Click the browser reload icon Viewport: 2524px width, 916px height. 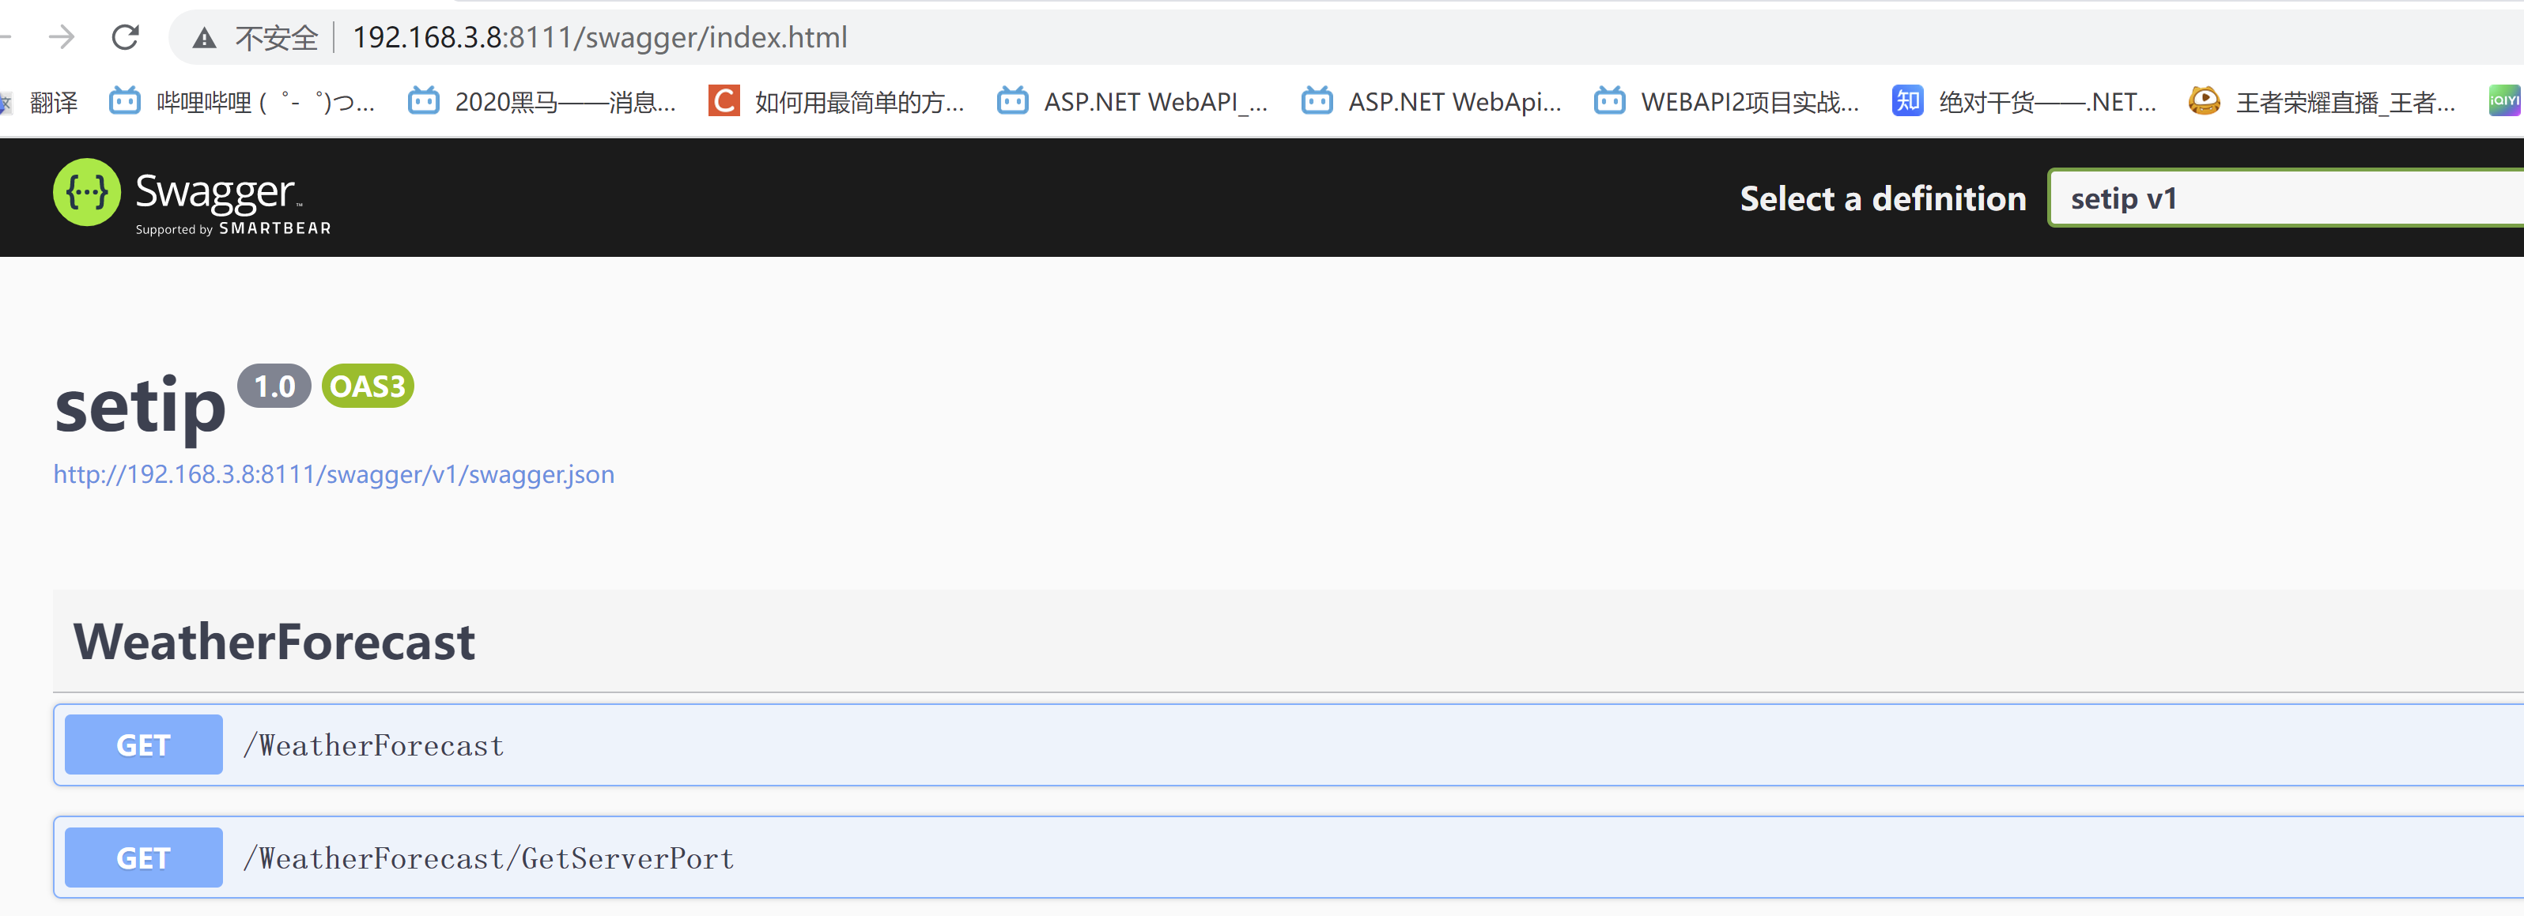[x=127, y=37]
